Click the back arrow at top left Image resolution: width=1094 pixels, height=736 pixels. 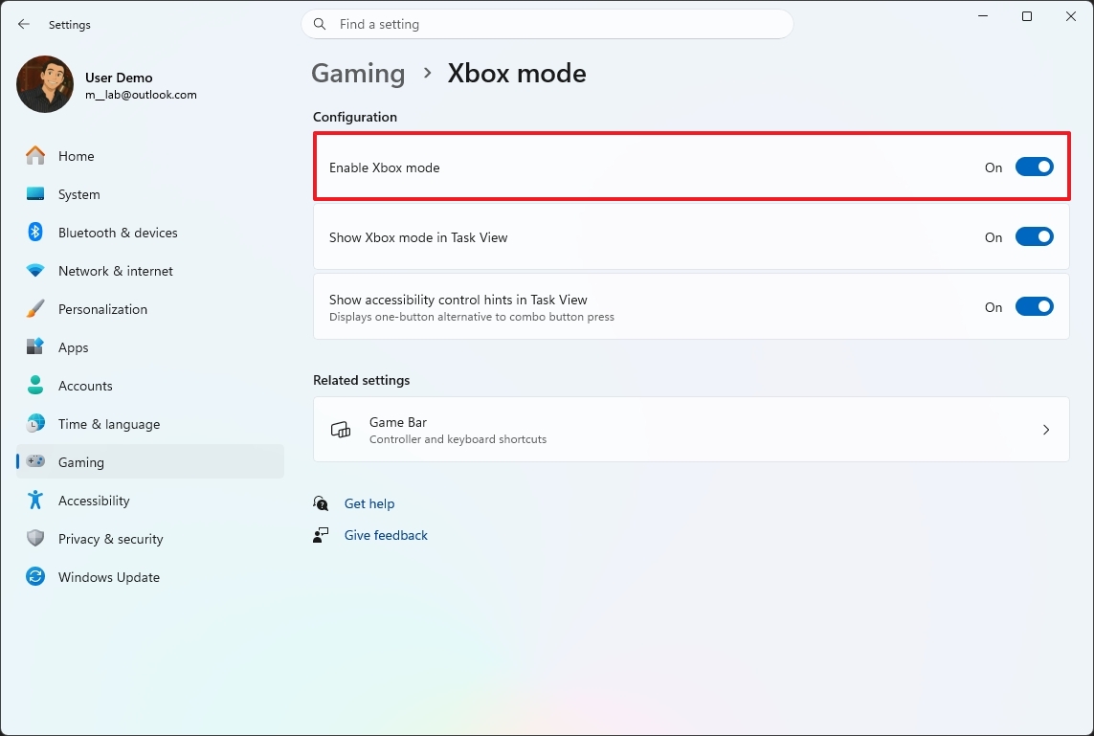coord(23,24)
